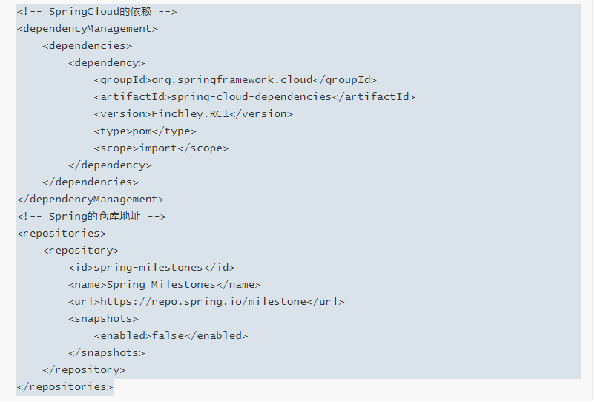Click the type pom line

tap(145, 131)
